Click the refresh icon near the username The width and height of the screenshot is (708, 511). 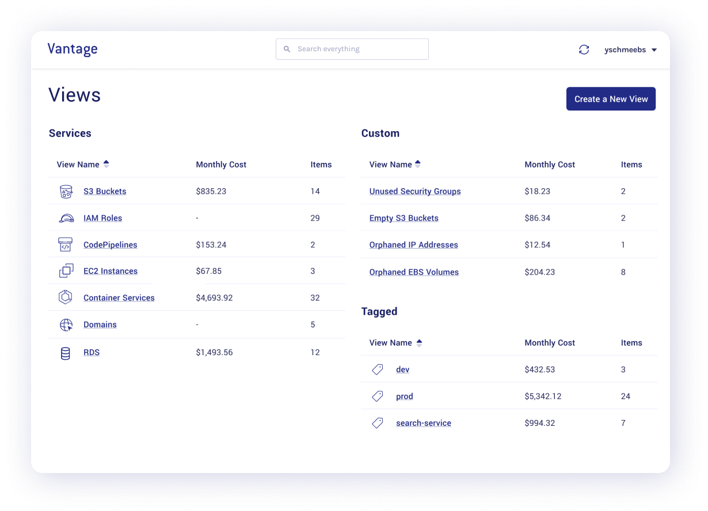[x=584, y=49]
